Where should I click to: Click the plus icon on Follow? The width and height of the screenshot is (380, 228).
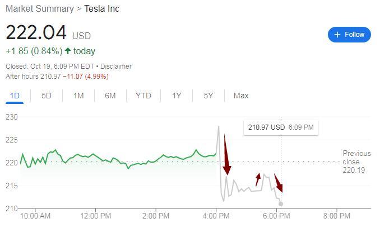337,35
